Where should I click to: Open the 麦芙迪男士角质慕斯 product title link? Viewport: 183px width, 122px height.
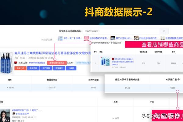coord(52,53)
